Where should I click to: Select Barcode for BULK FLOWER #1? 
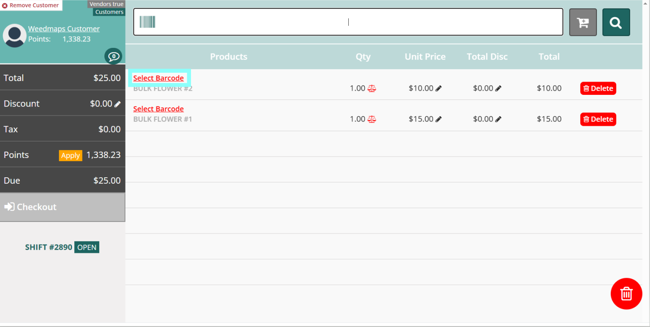click(158, 109)
